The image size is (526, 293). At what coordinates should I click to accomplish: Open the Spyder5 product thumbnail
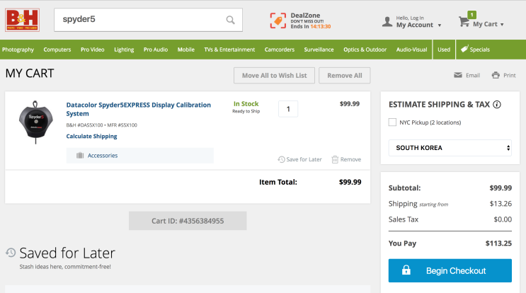pyautogui.click(x=35, y=122)
